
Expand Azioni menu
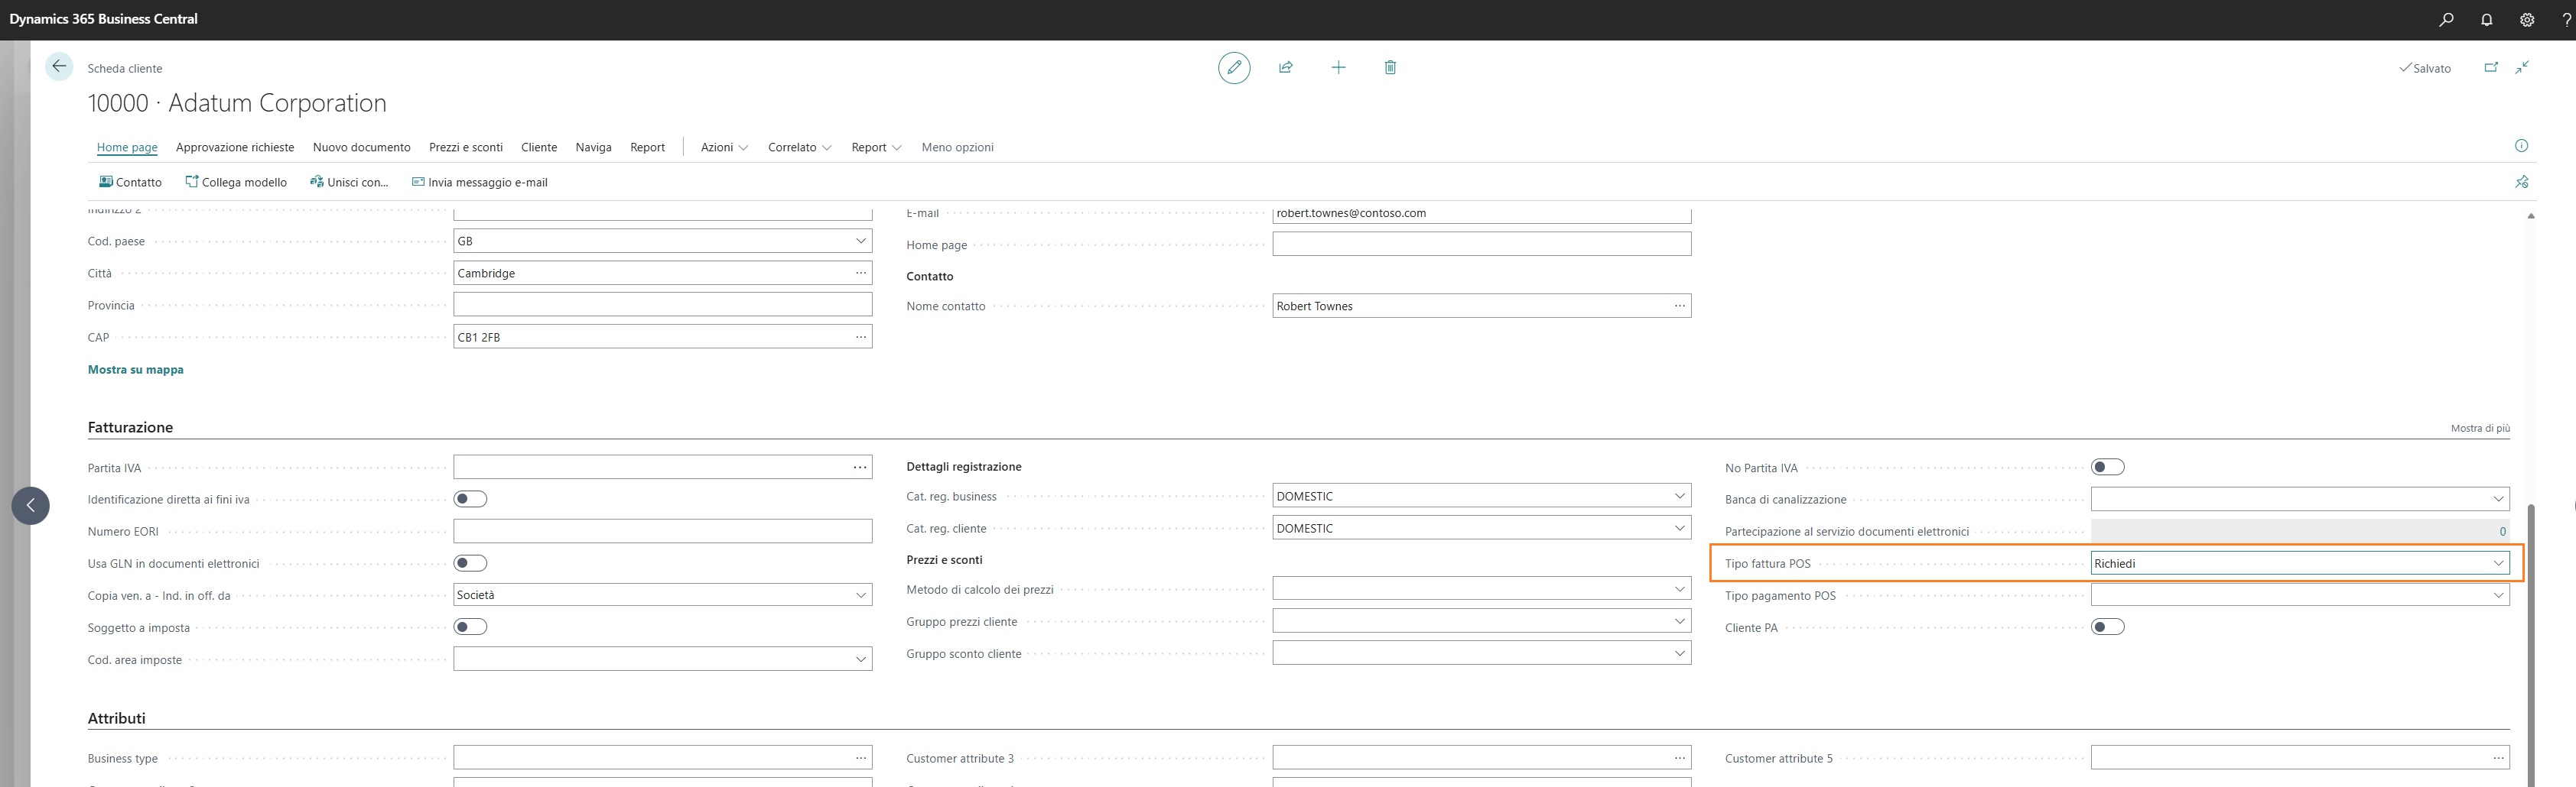point(724,147)
